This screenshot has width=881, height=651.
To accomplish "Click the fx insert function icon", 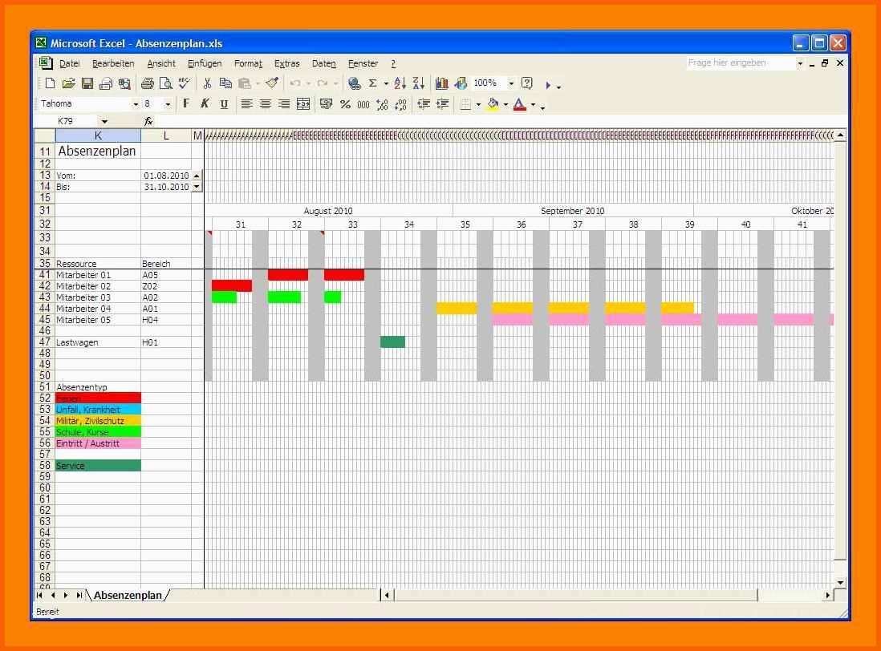I will (x=148, y=121).
